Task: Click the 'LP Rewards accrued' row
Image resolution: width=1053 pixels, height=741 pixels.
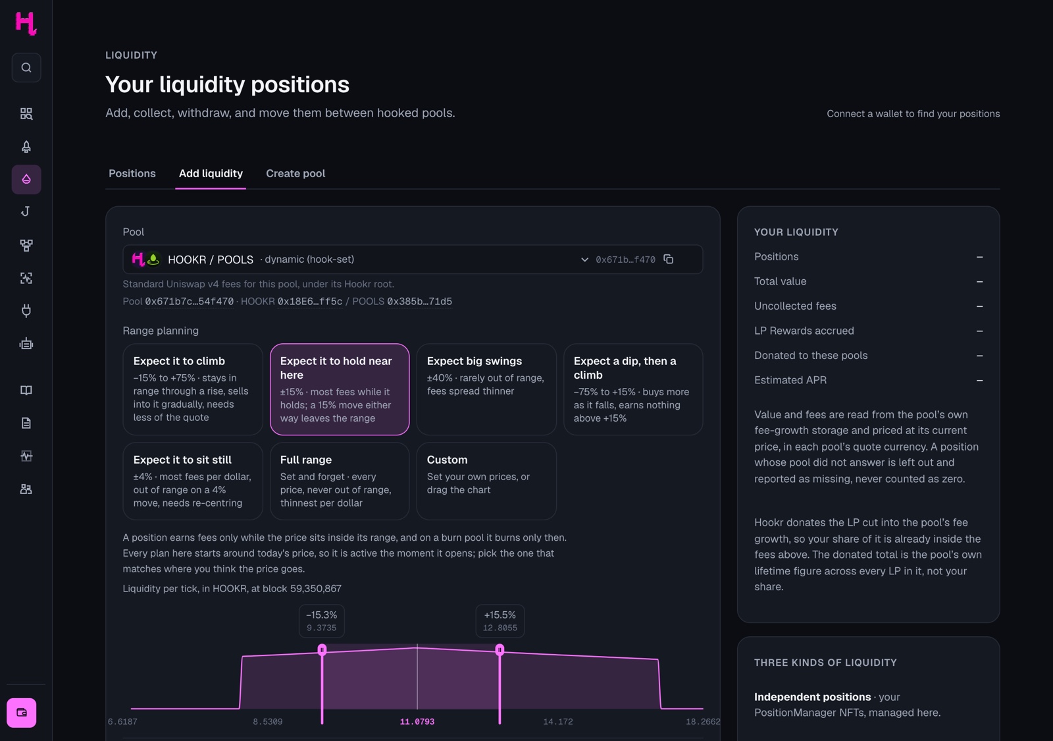Action: click(869, 331)
